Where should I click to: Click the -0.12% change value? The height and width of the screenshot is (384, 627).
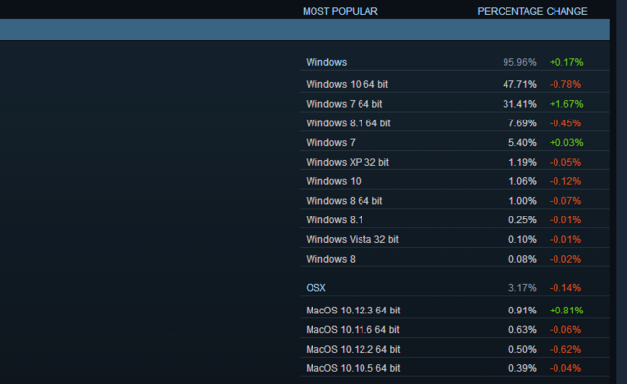565,181
